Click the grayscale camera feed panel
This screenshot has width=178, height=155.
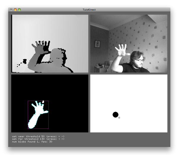tap(129, 44)
